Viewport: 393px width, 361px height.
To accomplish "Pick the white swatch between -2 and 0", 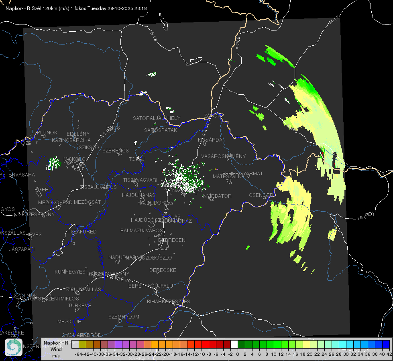I will [x=234, y=344].
